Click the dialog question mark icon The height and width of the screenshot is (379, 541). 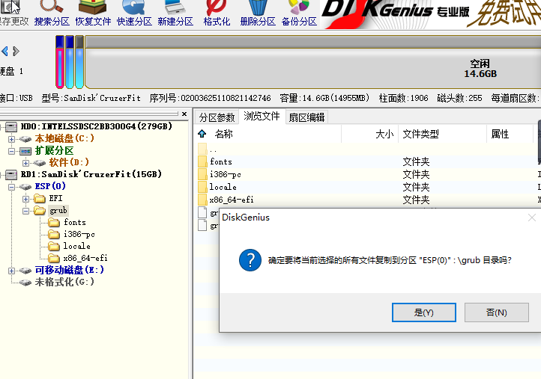point(250,260)
